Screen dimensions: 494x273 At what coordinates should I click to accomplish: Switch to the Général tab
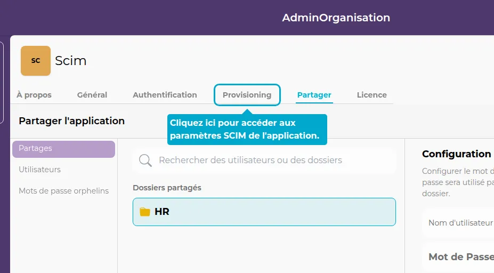tap(92, 95)
